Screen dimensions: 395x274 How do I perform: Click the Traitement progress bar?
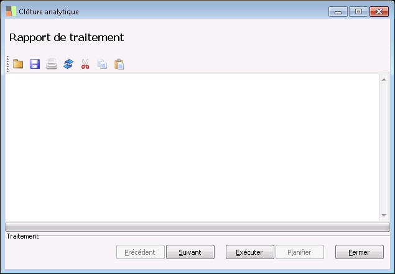(197, 227)
